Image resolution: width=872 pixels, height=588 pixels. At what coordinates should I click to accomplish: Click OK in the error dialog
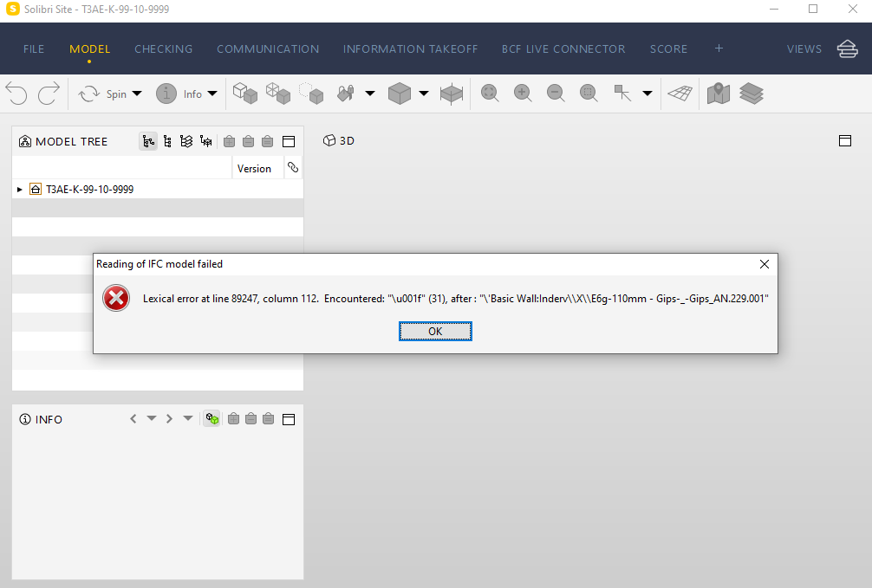pyautogui.click(x=435, y=331)
